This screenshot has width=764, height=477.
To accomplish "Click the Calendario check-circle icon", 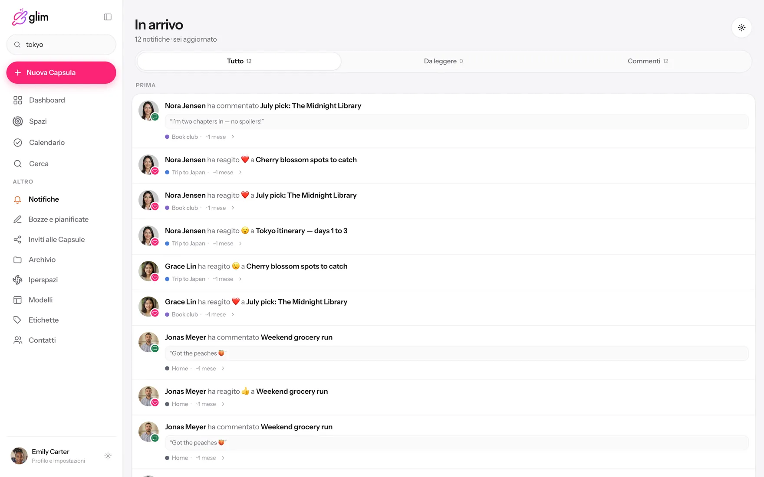I will 18,143.
